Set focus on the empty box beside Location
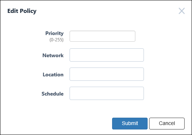The height and width of the screenshot is (135, 192). [107, 74]
